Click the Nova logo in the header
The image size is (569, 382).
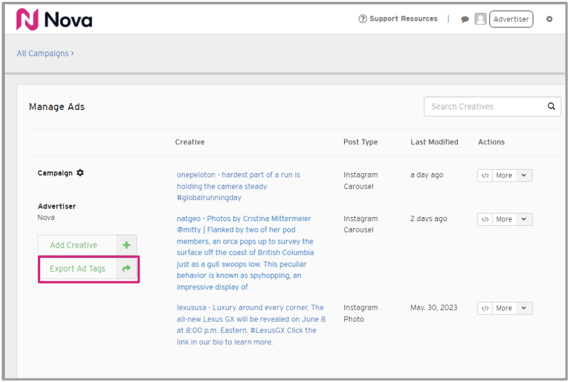point(54,20)
